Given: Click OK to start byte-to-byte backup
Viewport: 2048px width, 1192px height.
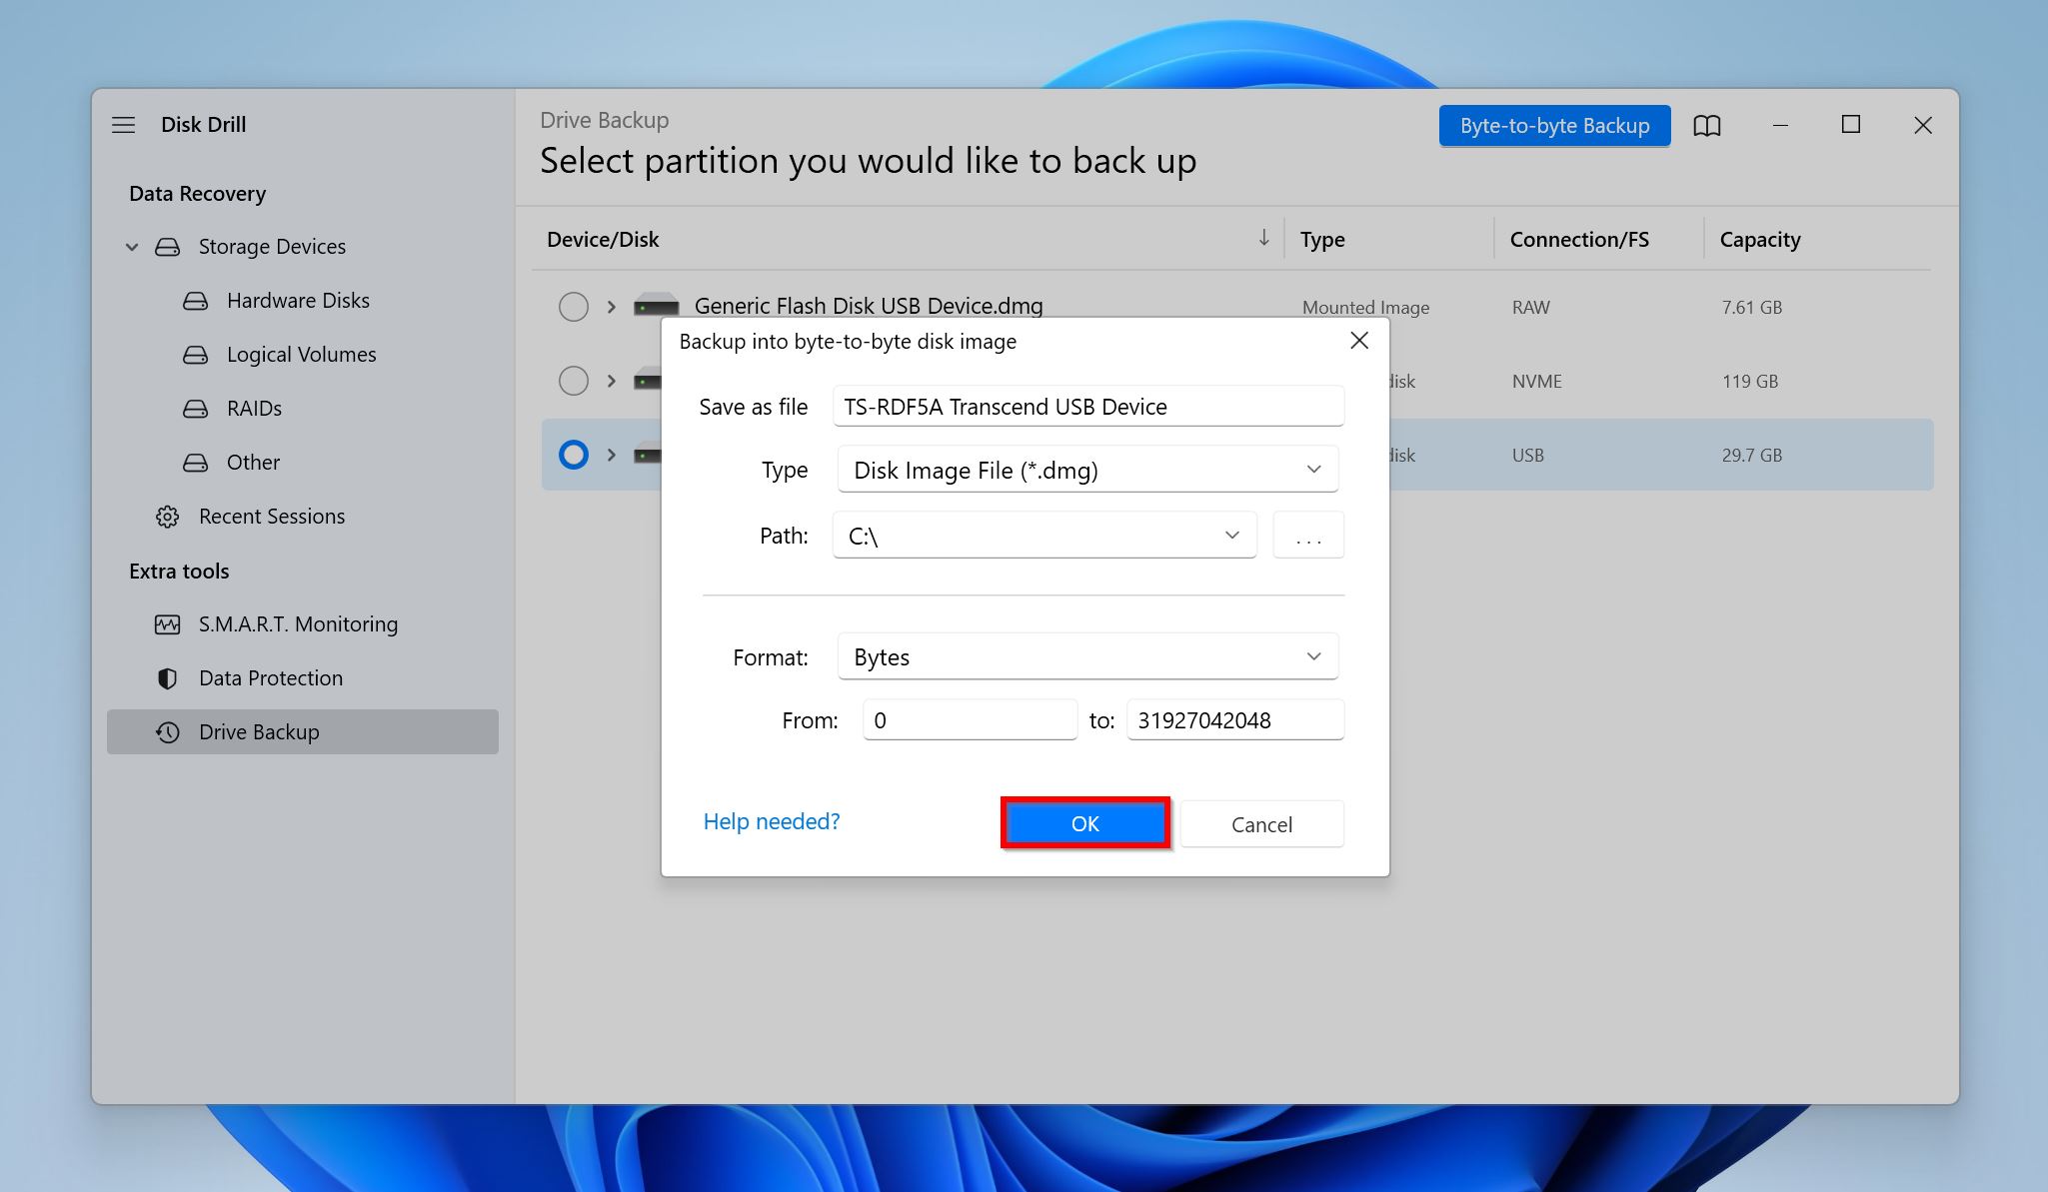Looking at the screenshot, I should [x=1084, y=823].
